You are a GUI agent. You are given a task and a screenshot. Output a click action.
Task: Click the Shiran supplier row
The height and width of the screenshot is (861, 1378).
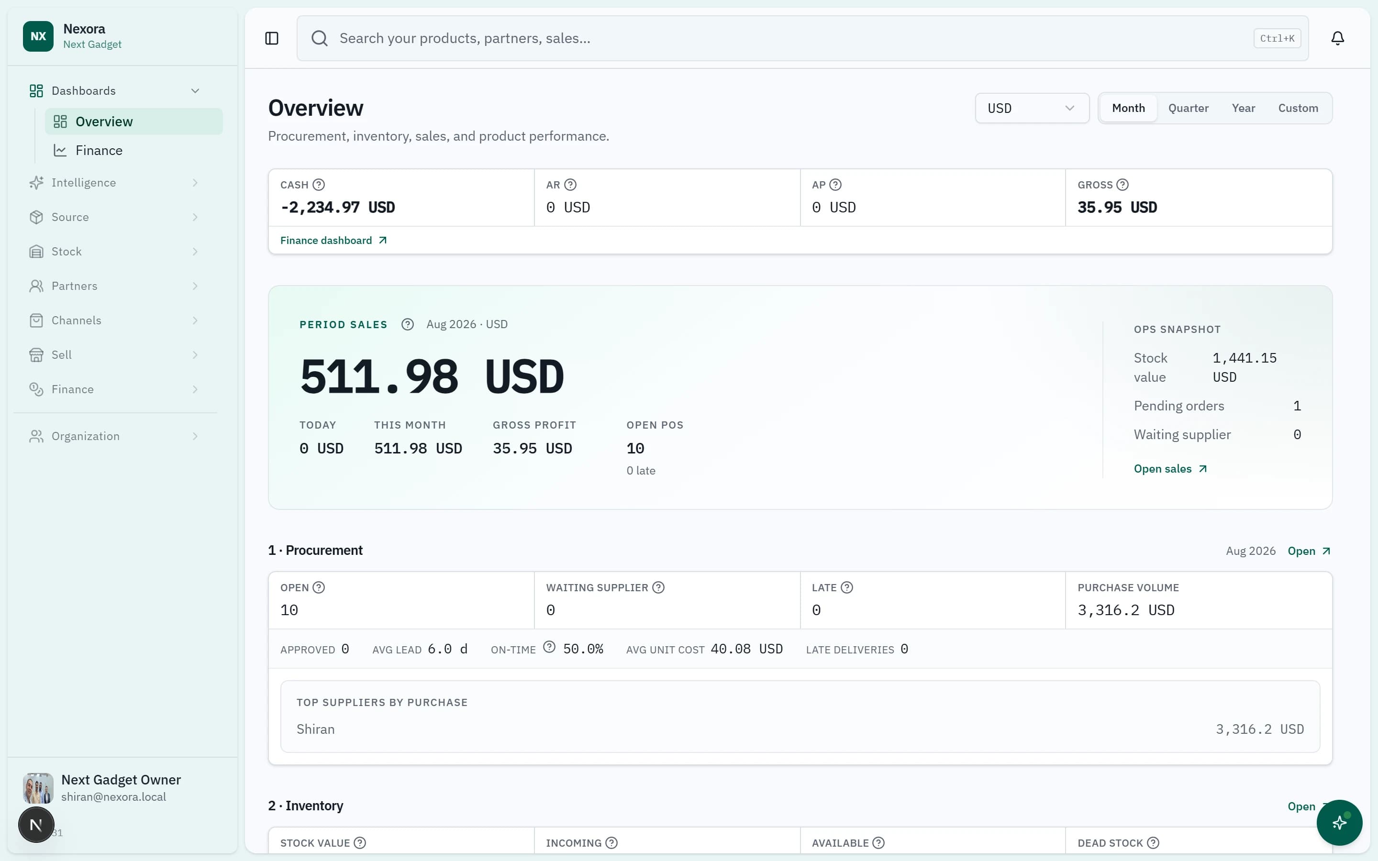[800, 729]
